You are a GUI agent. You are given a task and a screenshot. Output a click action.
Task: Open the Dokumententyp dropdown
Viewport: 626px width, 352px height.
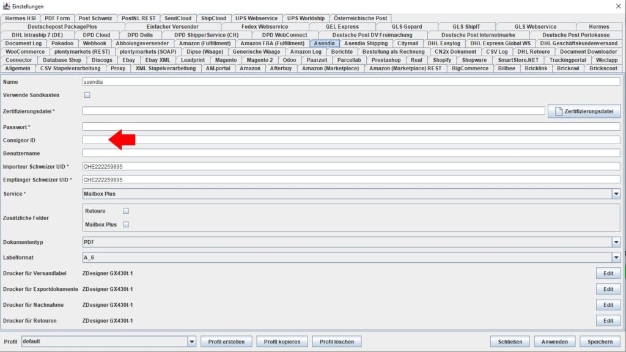pos(616,242)
